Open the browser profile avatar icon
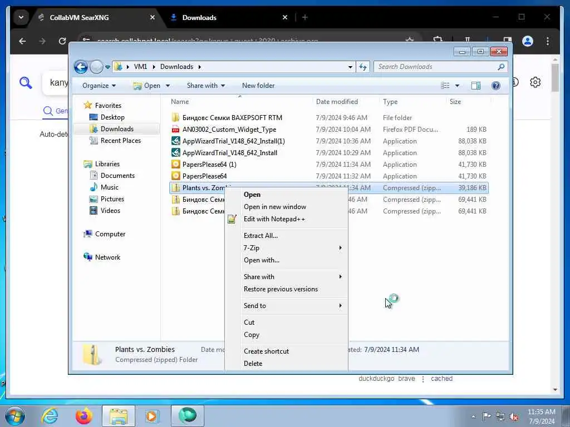This screenshot has width=570, height=427. [x=528, y=41]
